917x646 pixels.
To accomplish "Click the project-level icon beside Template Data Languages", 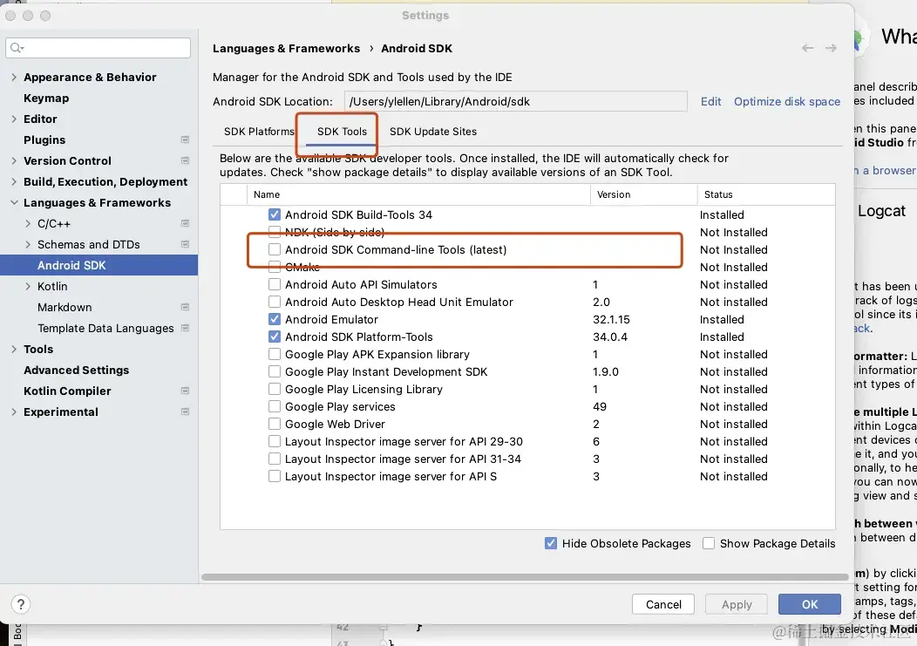I will [185, 329].
